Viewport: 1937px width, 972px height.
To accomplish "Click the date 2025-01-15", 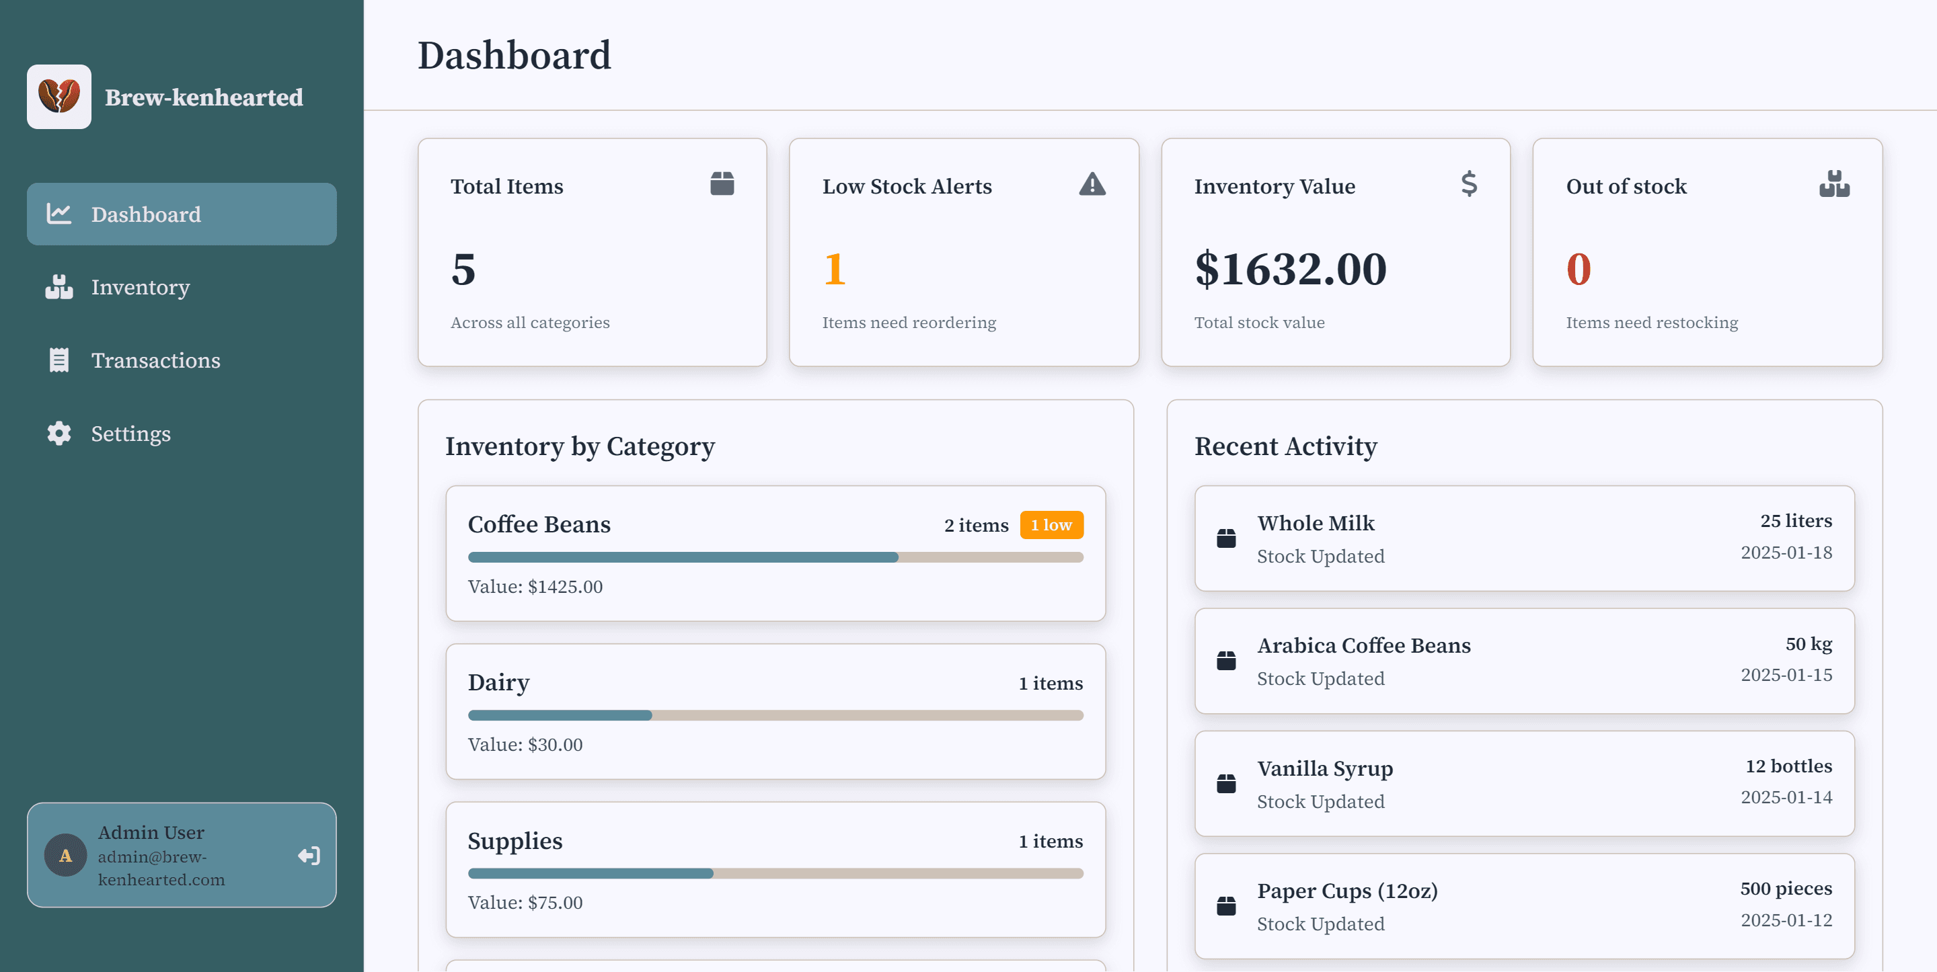I will [x=1786, y=674].
